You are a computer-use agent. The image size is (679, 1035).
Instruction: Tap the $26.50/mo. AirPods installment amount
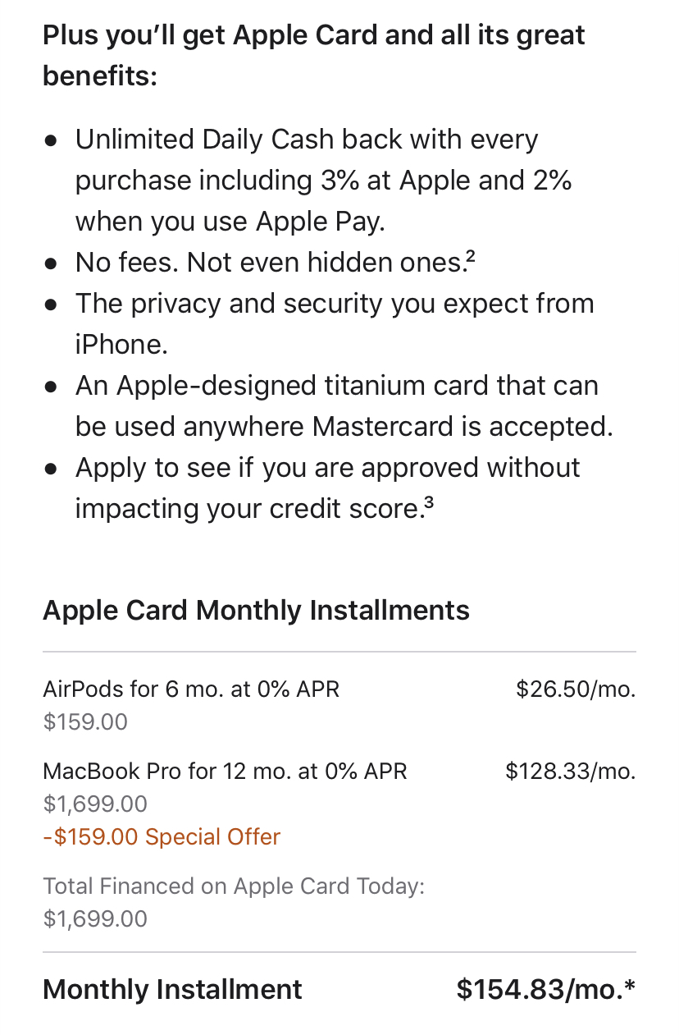pyautogui.click(x=576, y=689)
